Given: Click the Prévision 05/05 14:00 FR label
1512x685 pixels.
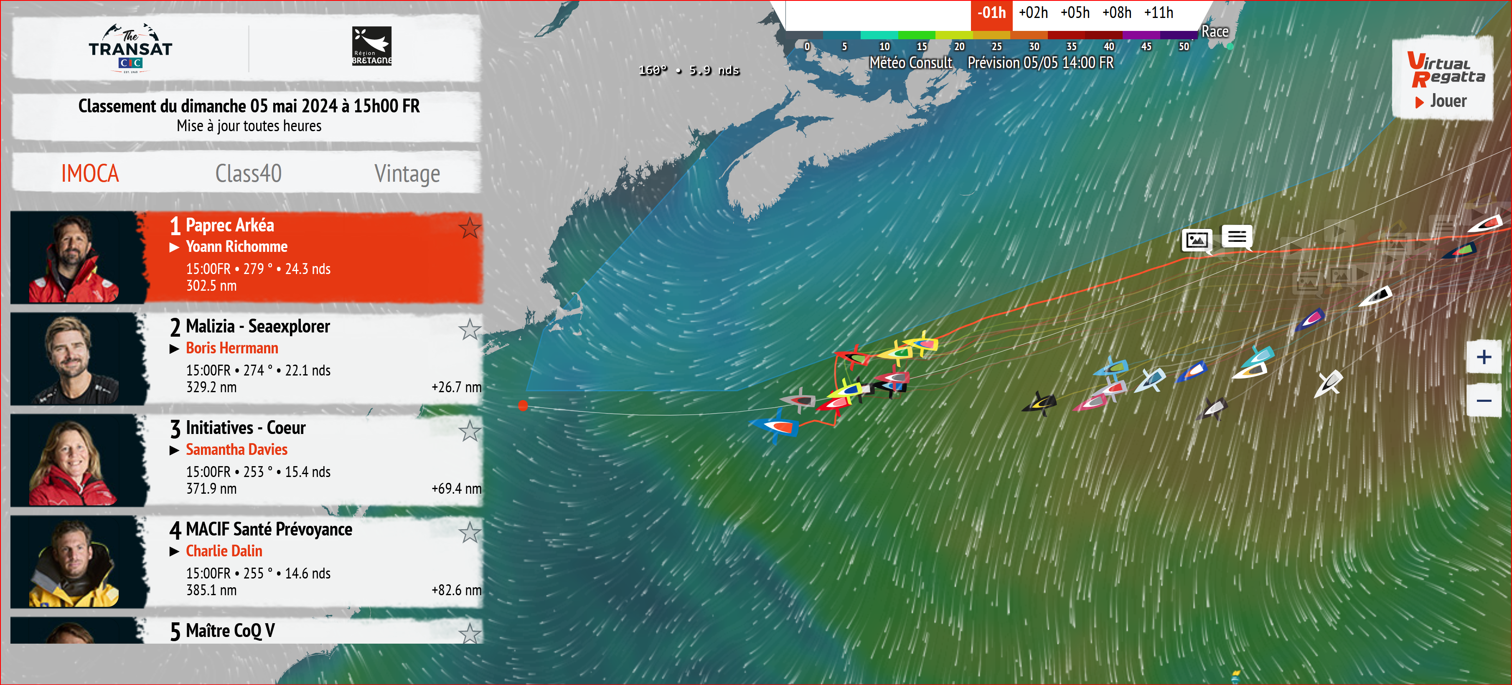Looking at the screenshot, I should (1040, 63).
